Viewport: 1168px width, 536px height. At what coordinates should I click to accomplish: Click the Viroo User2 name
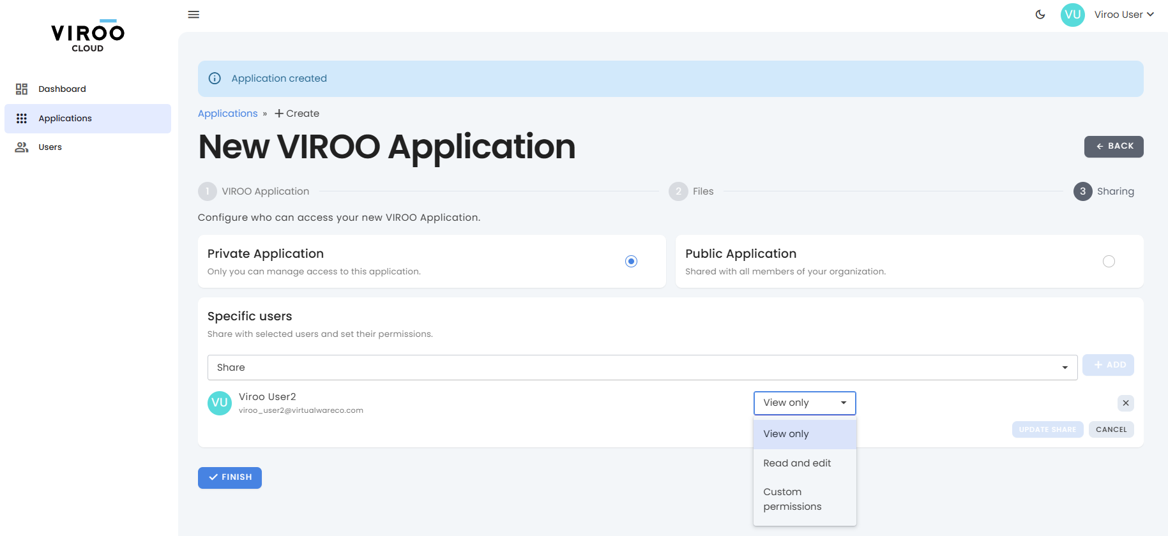(268, 397)
